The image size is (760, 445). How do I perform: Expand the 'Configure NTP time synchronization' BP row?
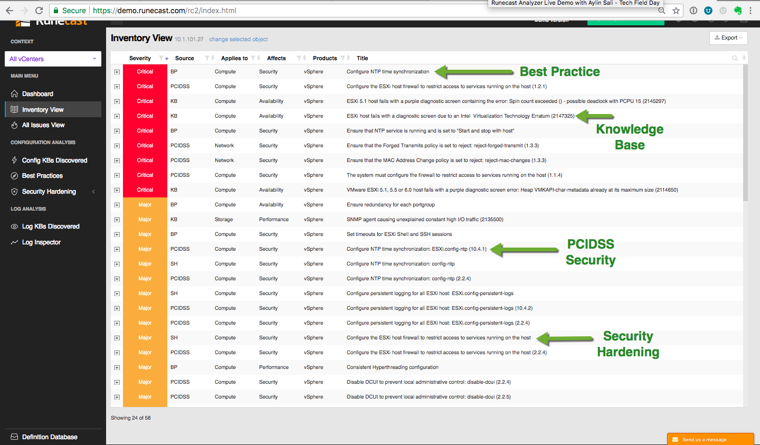pyautogui.click(x=117, y=72)
